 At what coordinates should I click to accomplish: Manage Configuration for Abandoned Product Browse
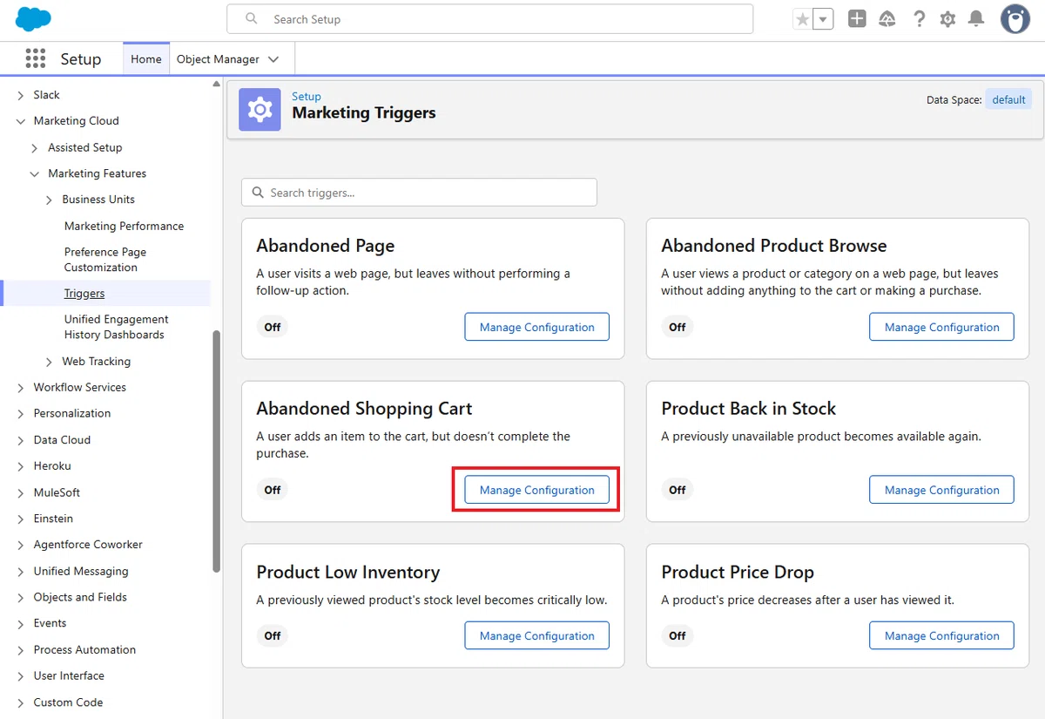click(x=941, y=327)
